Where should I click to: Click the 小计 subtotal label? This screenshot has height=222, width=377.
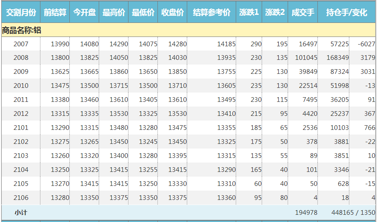21,213
